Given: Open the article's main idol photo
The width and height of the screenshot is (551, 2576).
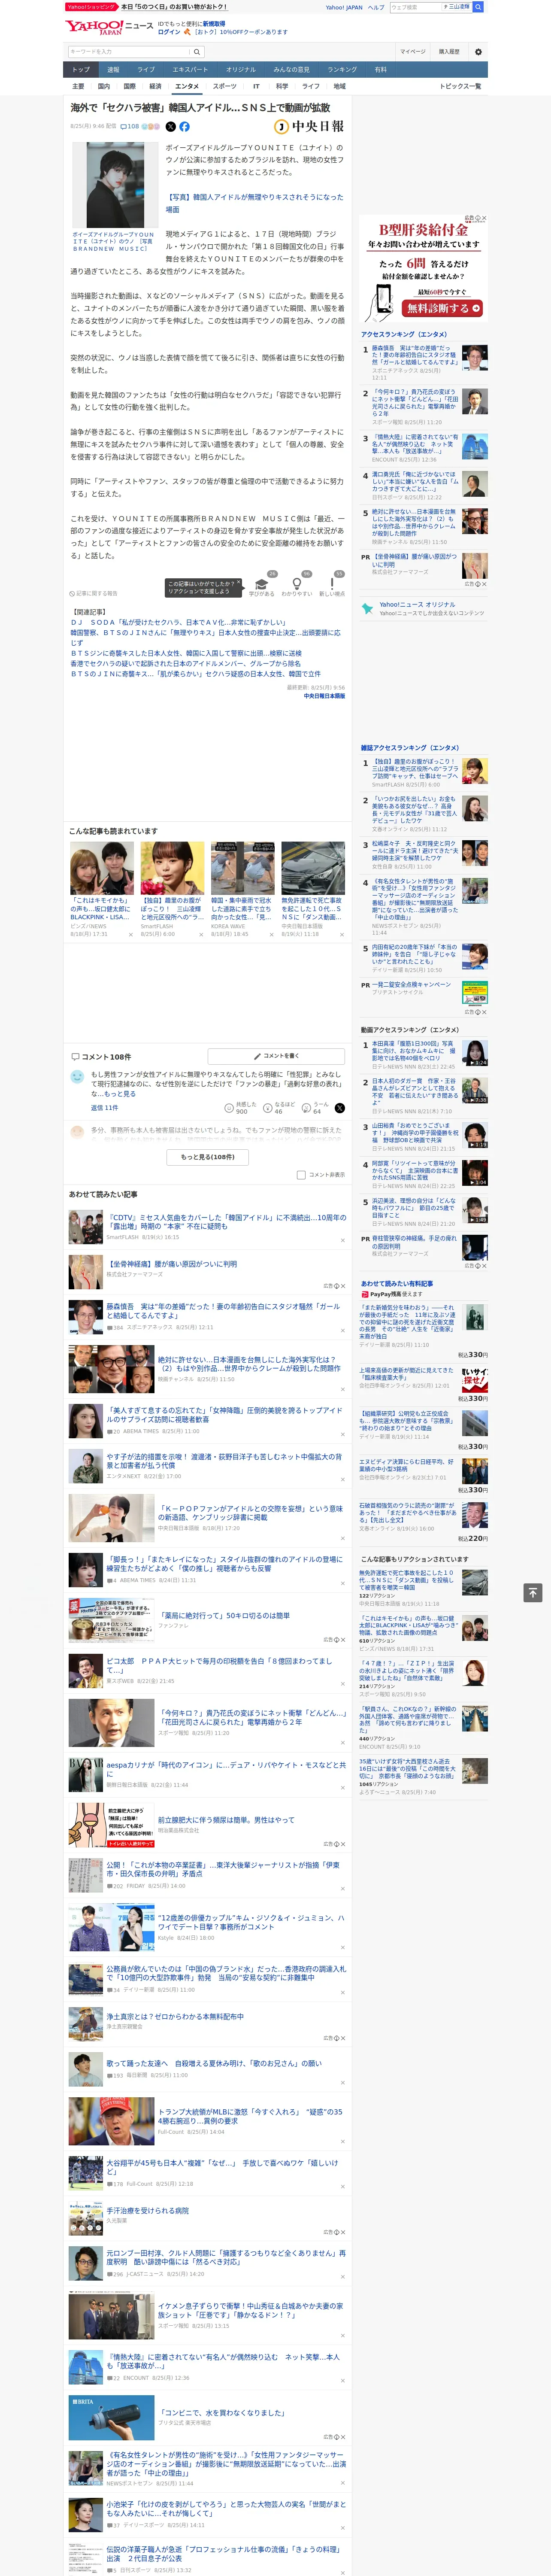Looking at the screenshot, I should (115, 185).
